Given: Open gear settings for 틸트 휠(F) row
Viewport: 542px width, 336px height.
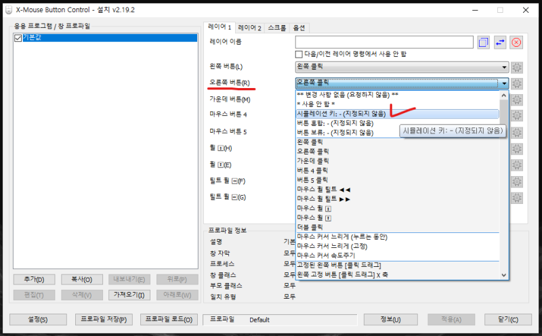Looking at the screenshot, I should click(x=517, y=182).
